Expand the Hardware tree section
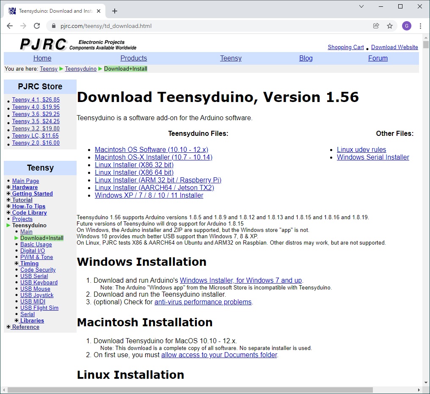 tap(8, 187)
